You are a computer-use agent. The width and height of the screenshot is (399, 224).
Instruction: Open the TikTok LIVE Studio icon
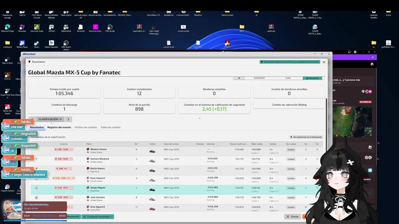pyautogui.click(x=7, y=109)
